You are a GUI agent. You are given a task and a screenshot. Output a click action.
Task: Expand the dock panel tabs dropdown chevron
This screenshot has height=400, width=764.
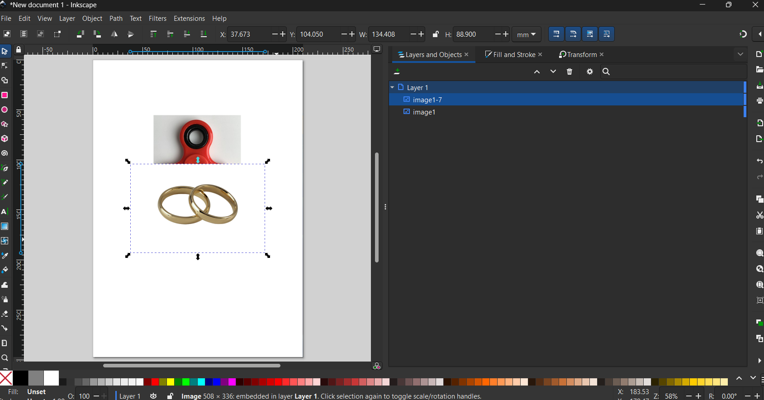coord(740,54)
